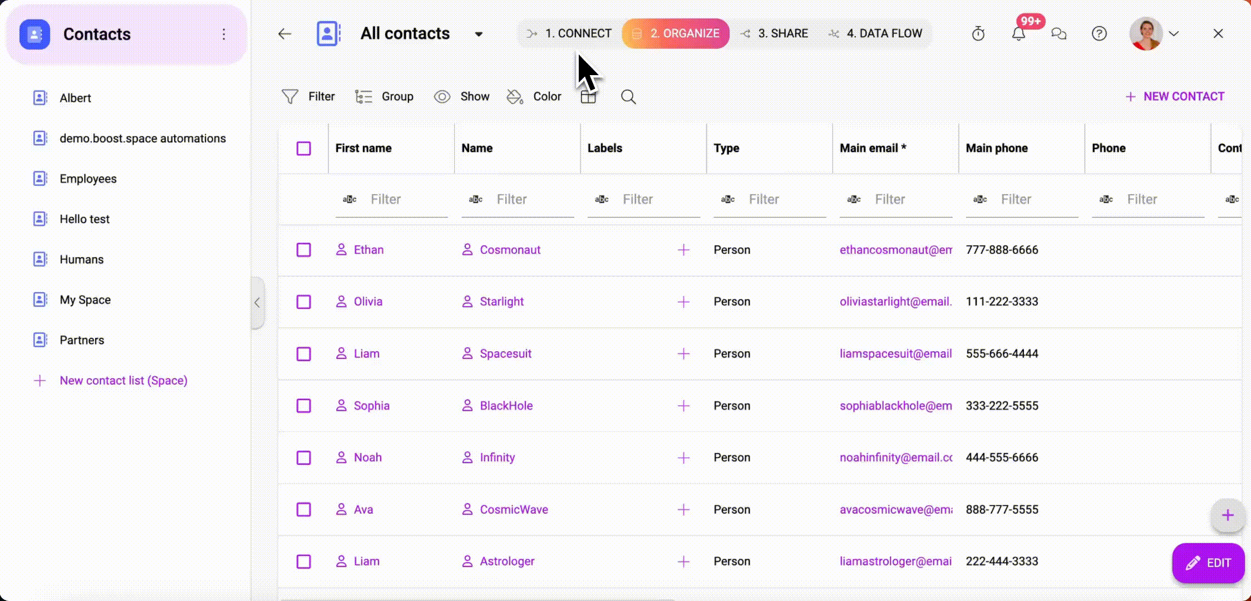This screenshot has height=601, width=1251.
Task: Open the user avatar dropdown chevron
Action: [1174, 34]
